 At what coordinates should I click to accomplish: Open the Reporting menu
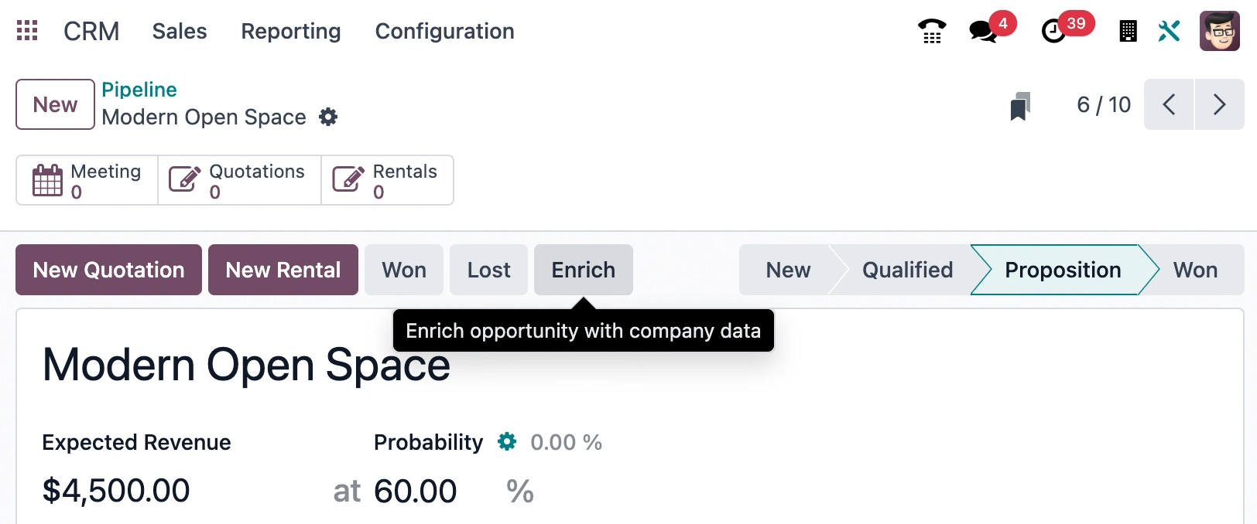click(x=291, y=31)
